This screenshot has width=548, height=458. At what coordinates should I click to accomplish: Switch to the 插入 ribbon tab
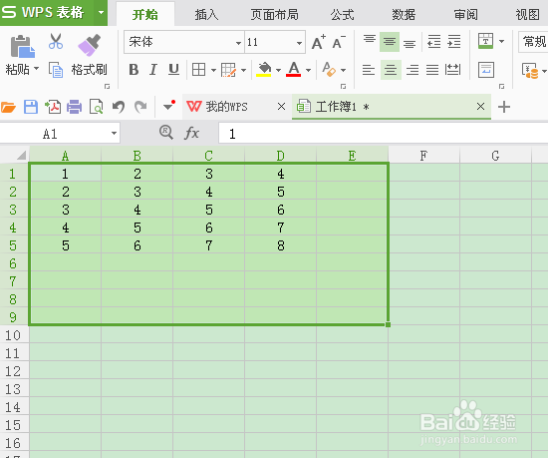[x=206, y=15]
